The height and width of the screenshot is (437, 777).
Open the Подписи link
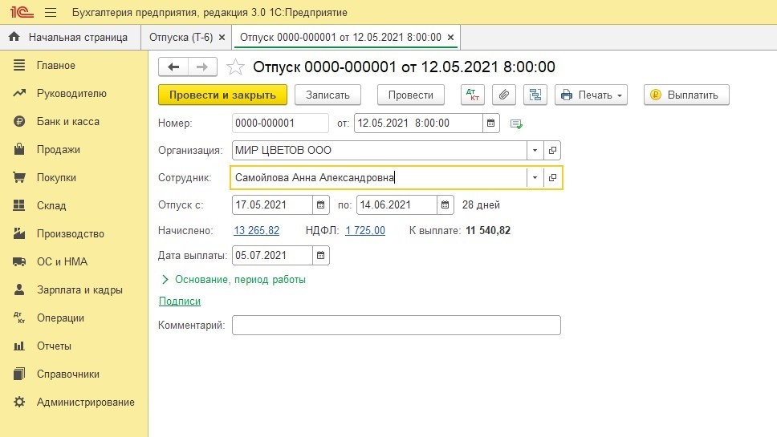179,301
